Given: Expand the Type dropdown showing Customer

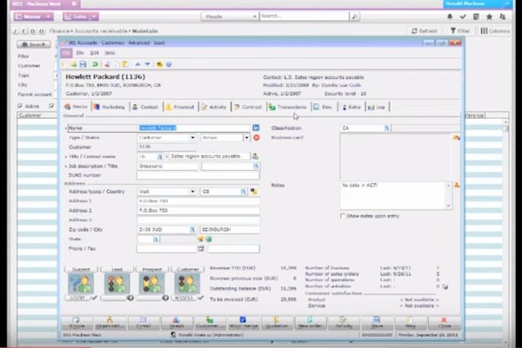Looking at the screenshot, I should pos(191,137).
